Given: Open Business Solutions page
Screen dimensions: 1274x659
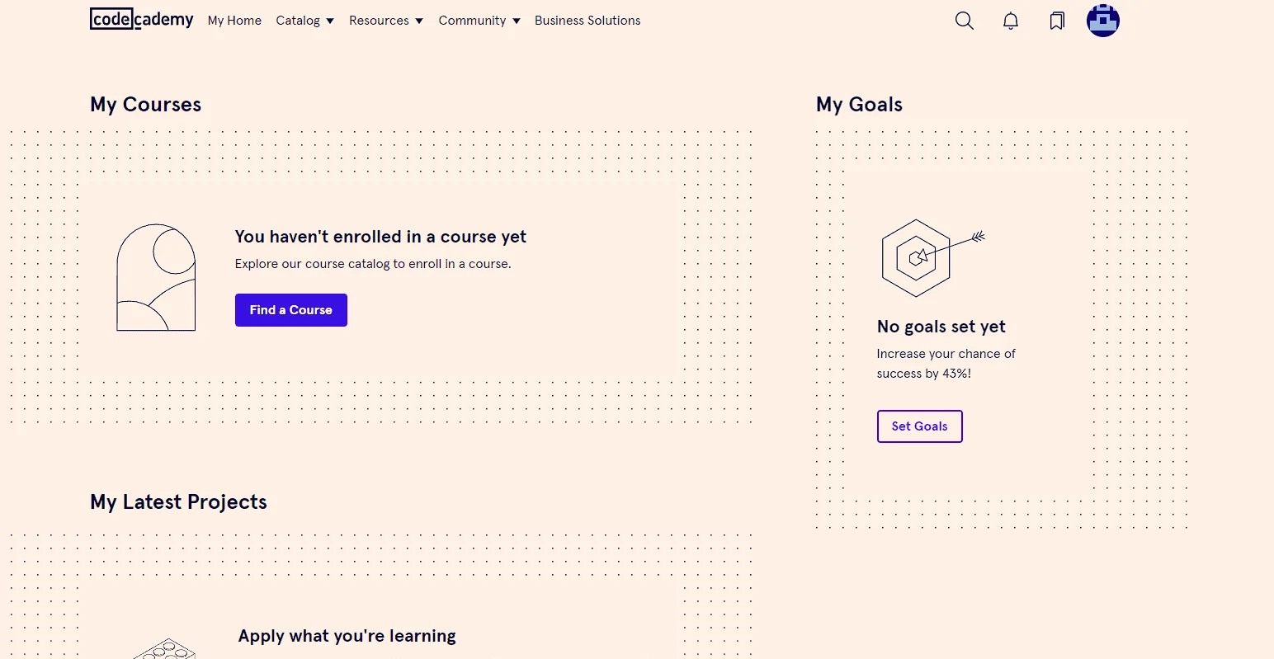Looking at the screenshot, I should [x=587, y=21].
